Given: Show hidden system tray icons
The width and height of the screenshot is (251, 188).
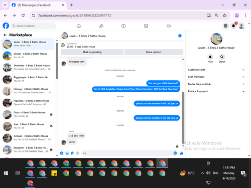Looking at the screenshot, I should pos(202,173).
